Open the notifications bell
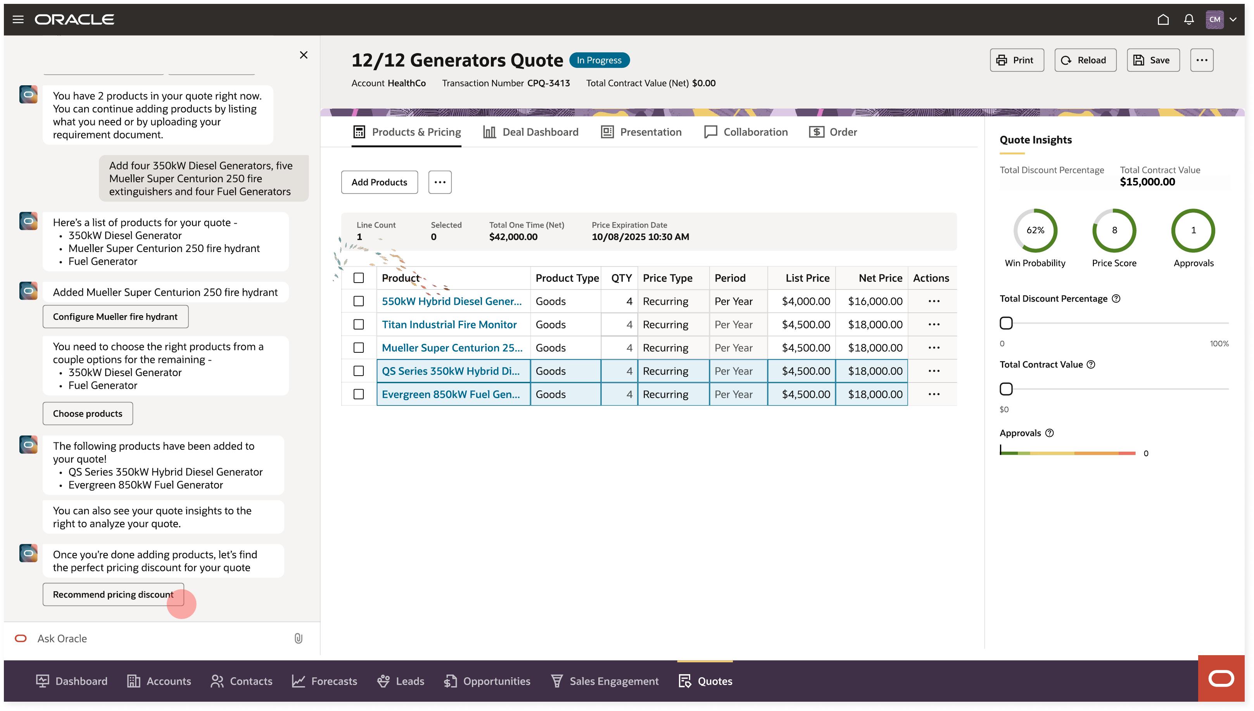Image resolution: width=1254 pixels, height=711 pixels. (1188, 19)
